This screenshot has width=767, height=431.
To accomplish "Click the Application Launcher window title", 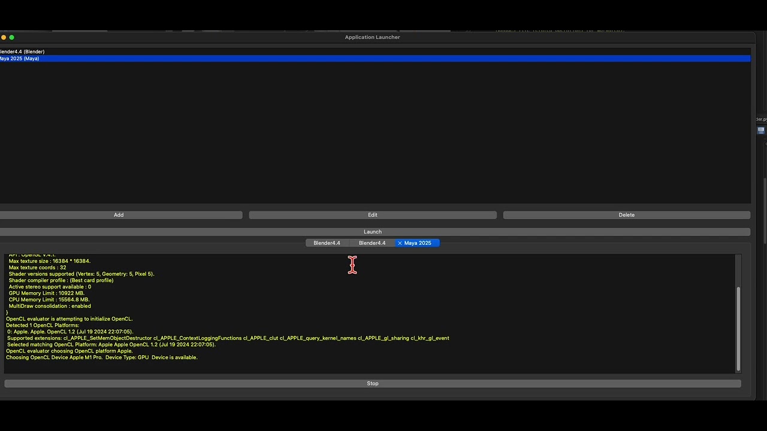I will point(372,37).
